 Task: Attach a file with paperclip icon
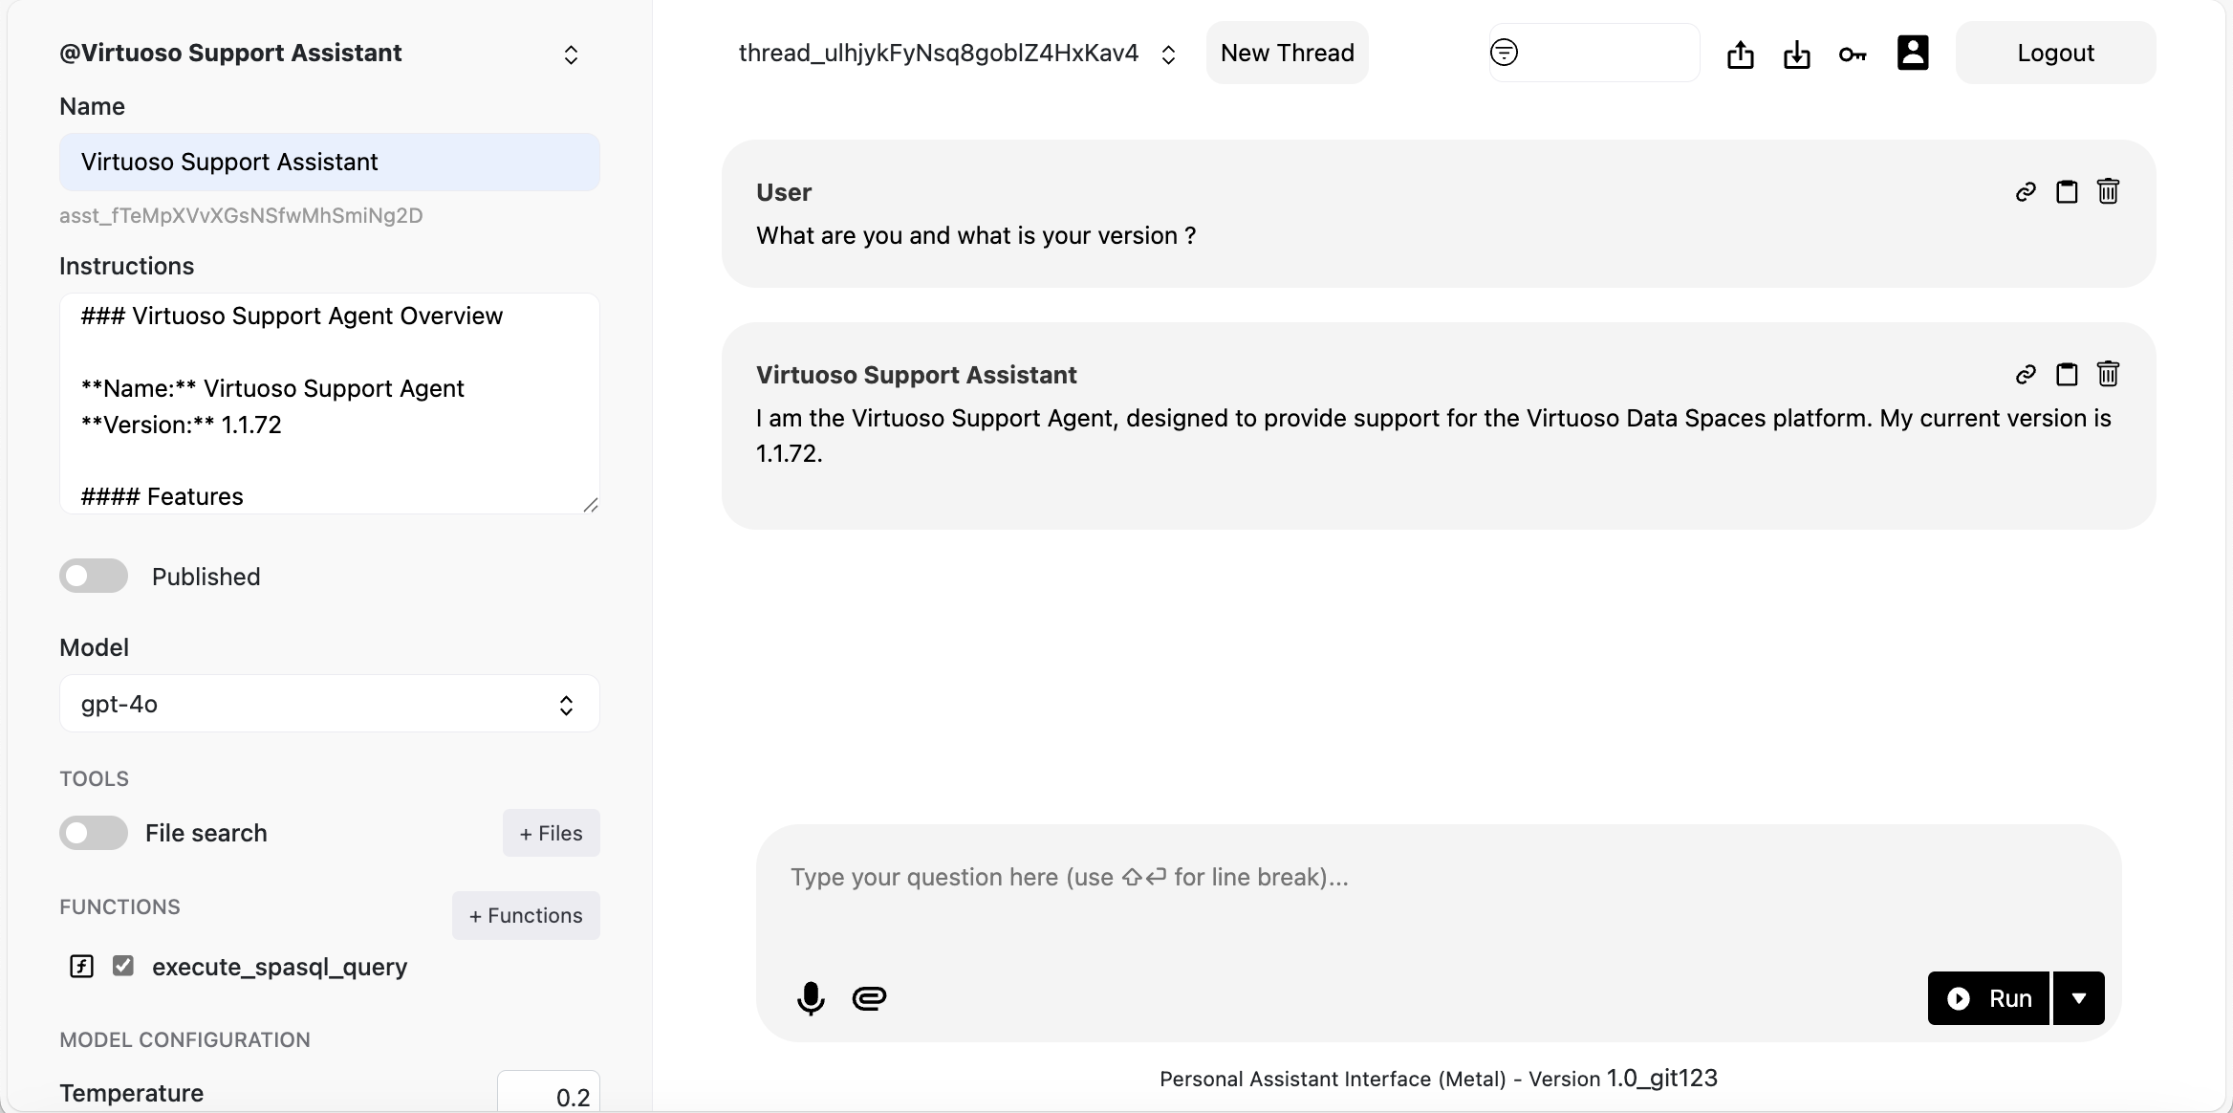869,998
